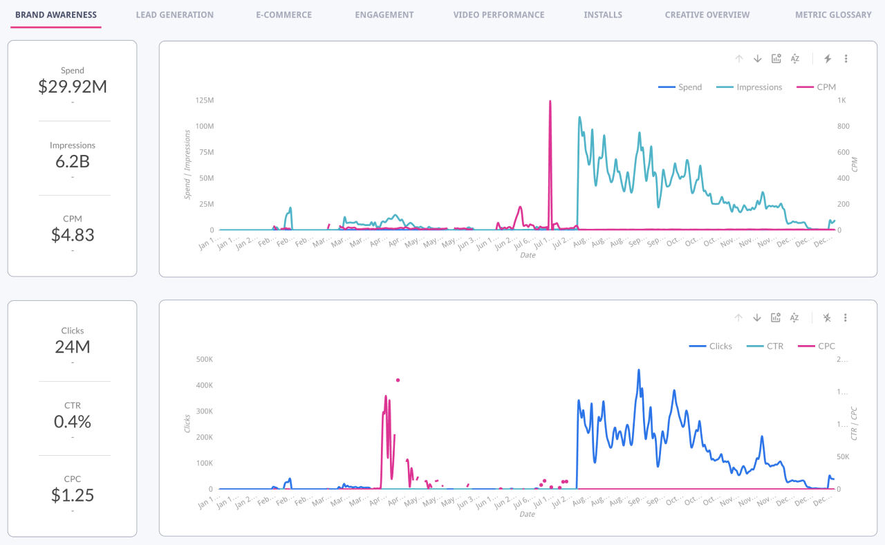The height and width of the screenshot is (545, 885).
Task: Open the Video Performance tab
Action: 499,15
